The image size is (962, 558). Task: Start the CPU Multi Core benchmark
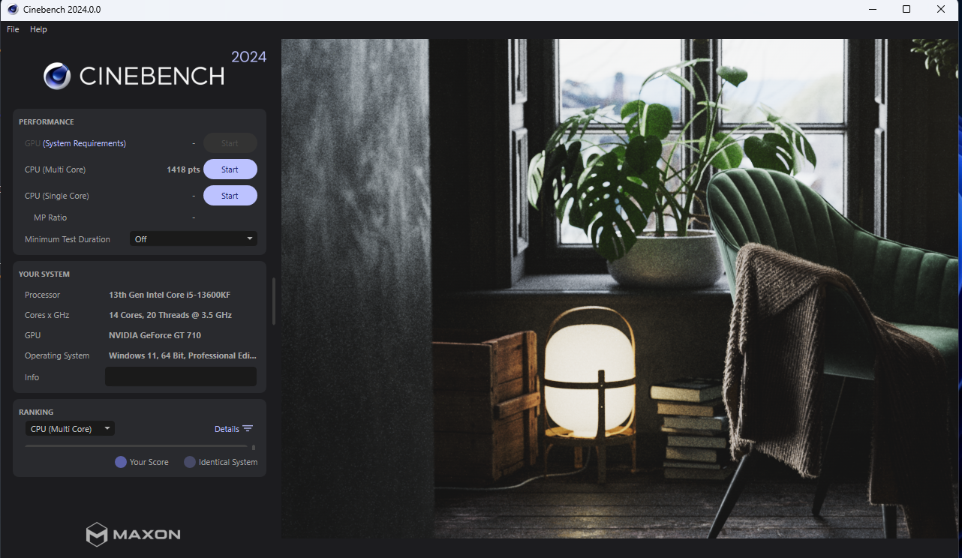point(230,169)
